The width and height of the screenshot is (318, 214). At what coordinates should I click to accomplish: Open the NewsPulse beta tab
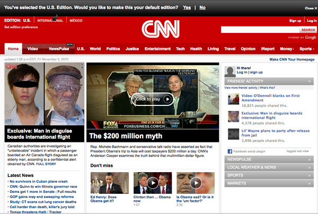pyautogui.click(x=59, y=49)
